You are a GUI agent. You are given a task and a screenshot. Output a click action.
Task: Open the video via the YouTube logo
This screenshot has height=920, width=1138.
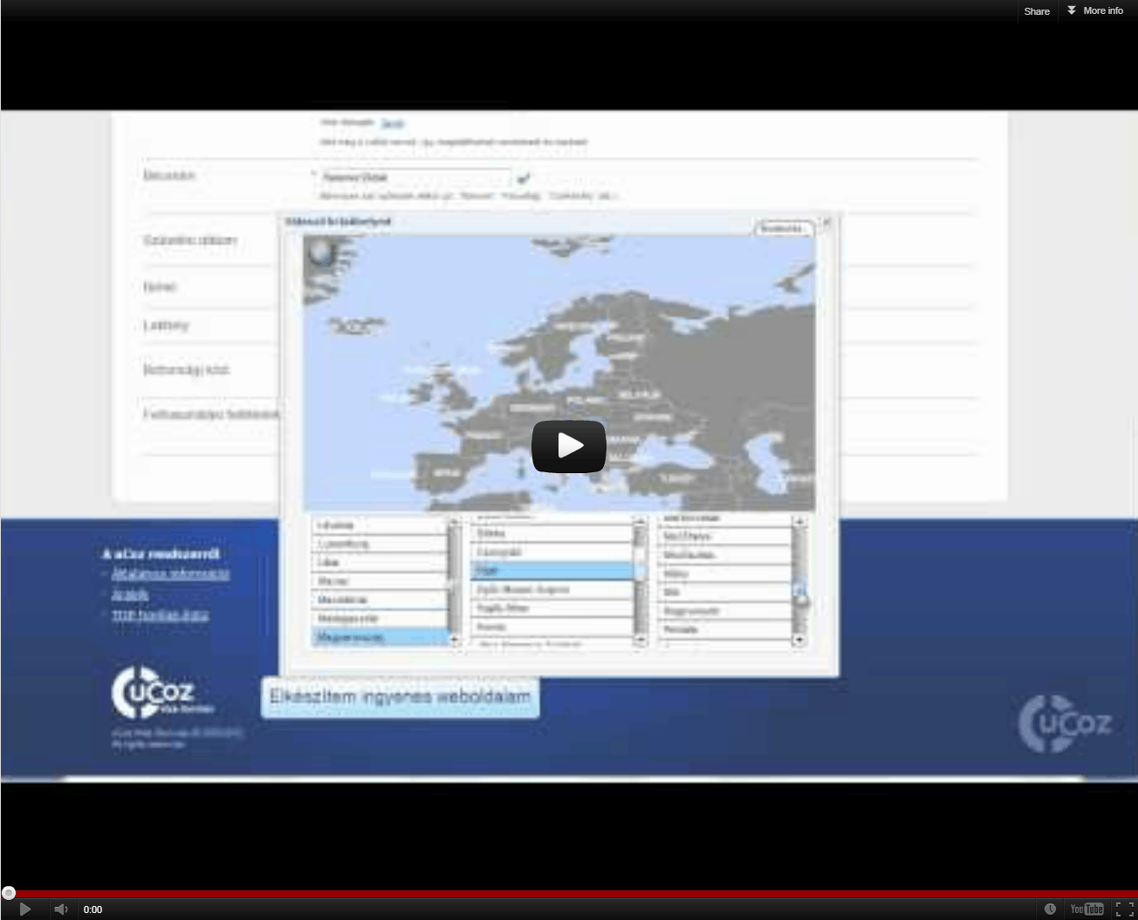coord(1087,909)
